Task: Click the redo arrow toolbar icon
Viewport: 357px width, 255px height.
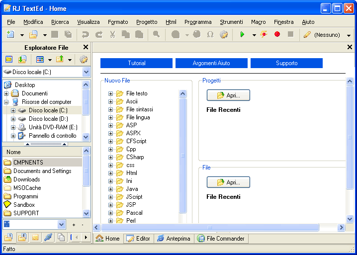Action: 99,35
